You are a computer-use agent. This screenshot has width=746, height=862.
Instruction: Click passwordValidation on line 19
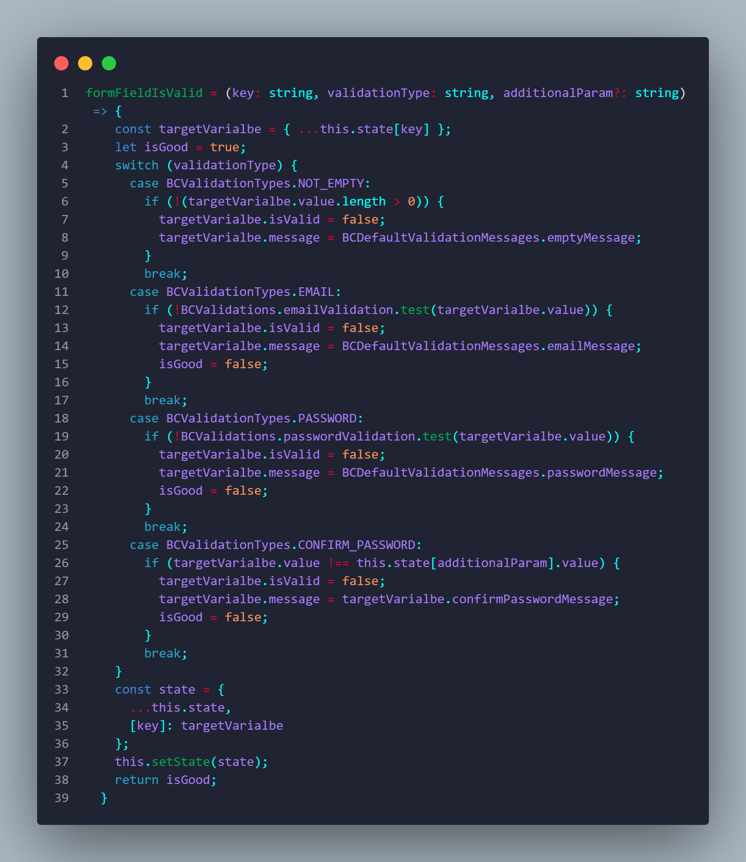(349, 436)
